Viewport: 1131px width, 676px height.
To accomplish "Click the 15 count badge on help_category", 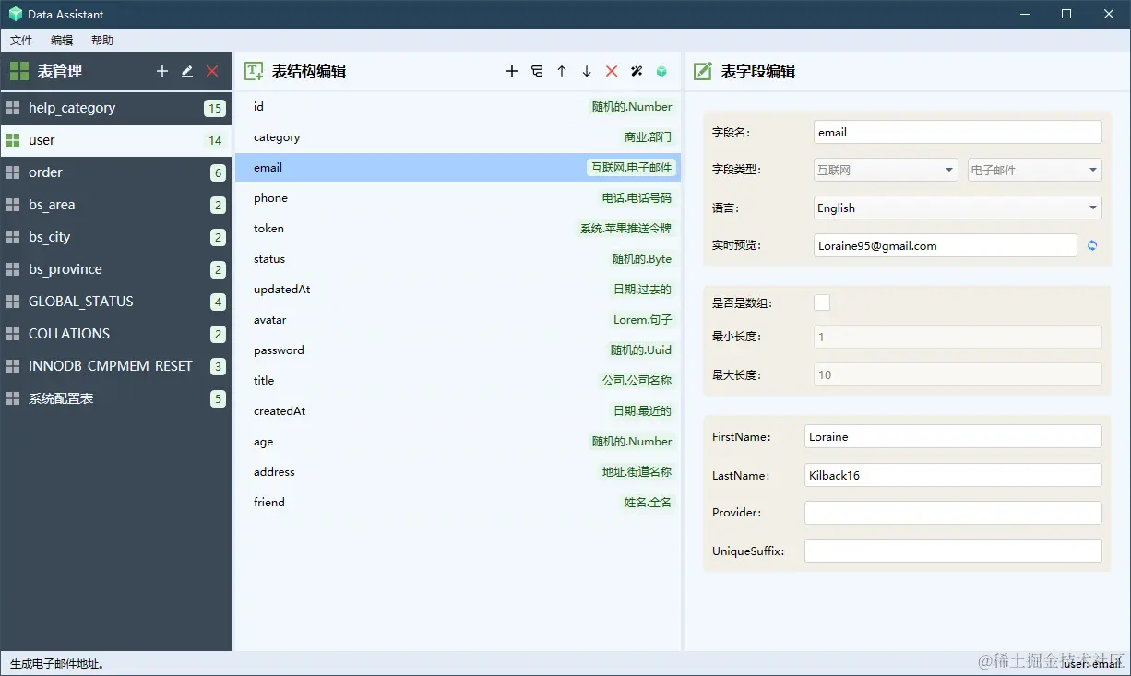I will [x=215, y=108].
